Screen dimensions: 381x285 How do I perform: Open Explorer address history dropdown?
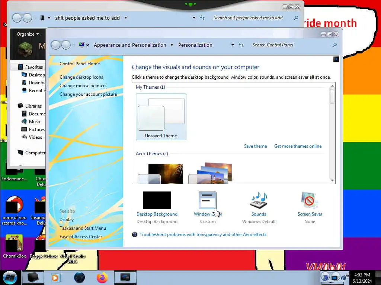tap(194, 18)
